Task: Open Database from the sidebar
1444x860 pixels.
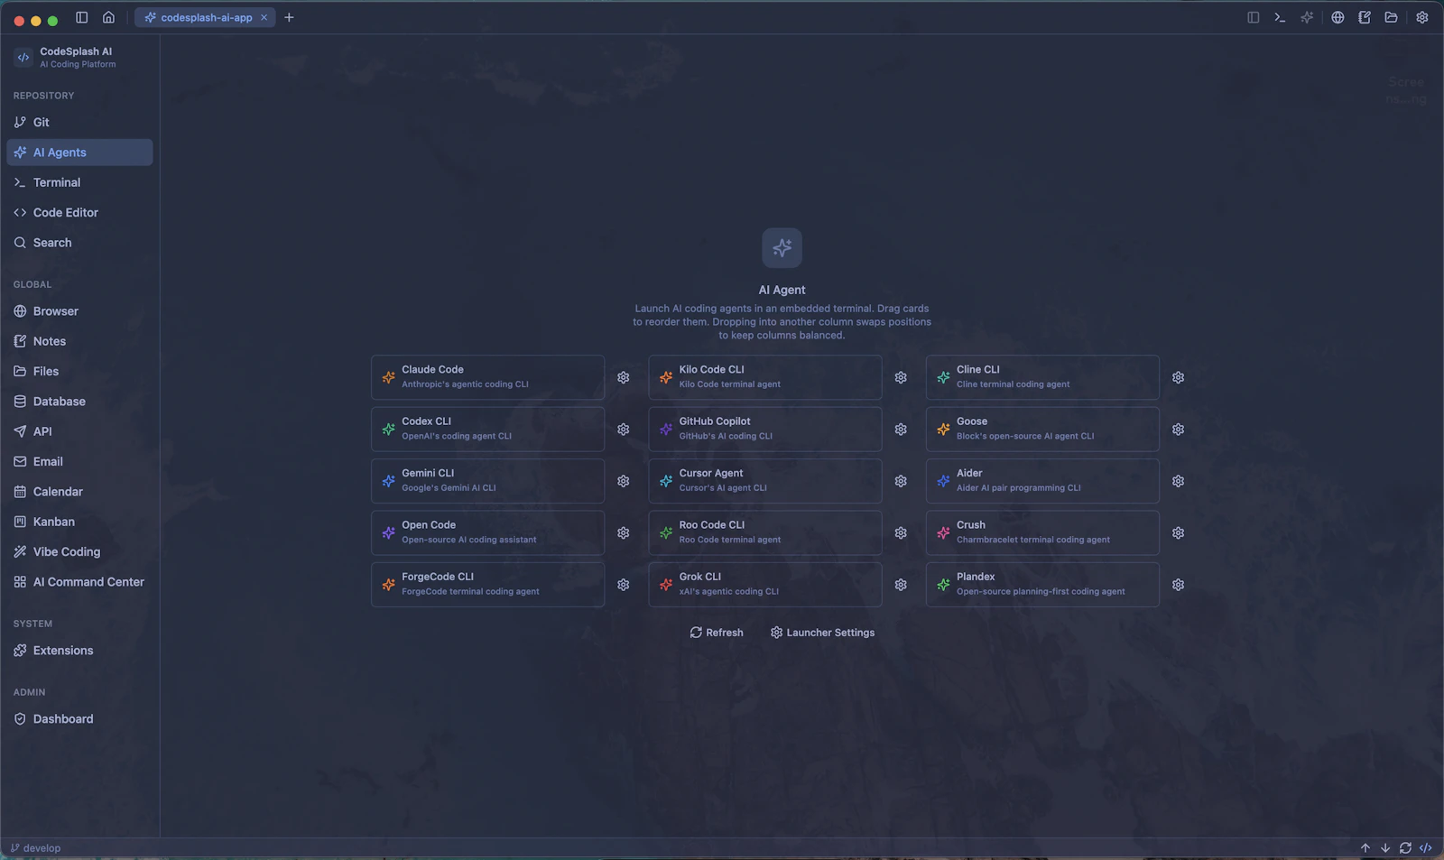Action: pos(79,402)
